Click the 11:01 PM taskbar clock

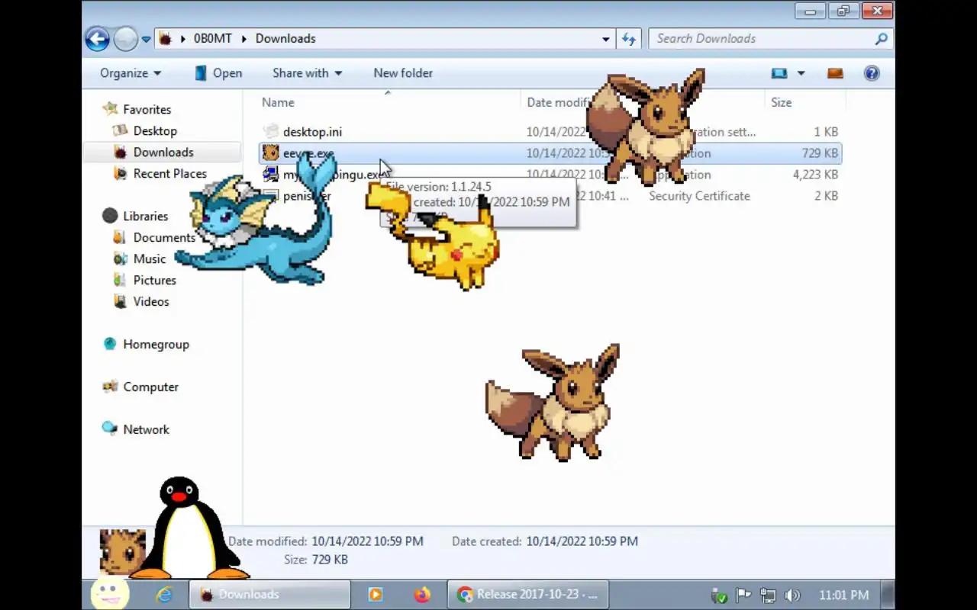tap(843, 595)
